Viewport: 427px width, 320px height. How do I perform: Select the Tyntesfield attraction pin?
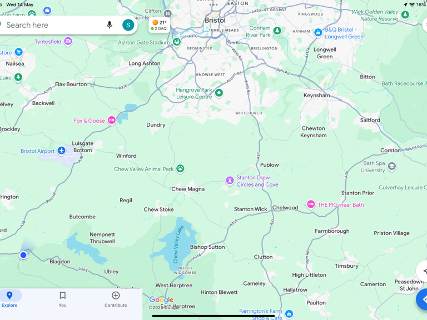tap(68, 41)
